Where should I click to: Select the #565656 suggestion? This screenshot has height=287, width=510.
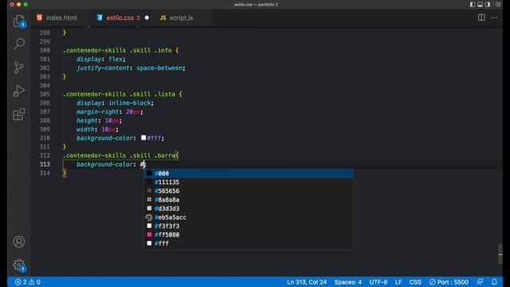pyautogui.click(x=249, y=191)
